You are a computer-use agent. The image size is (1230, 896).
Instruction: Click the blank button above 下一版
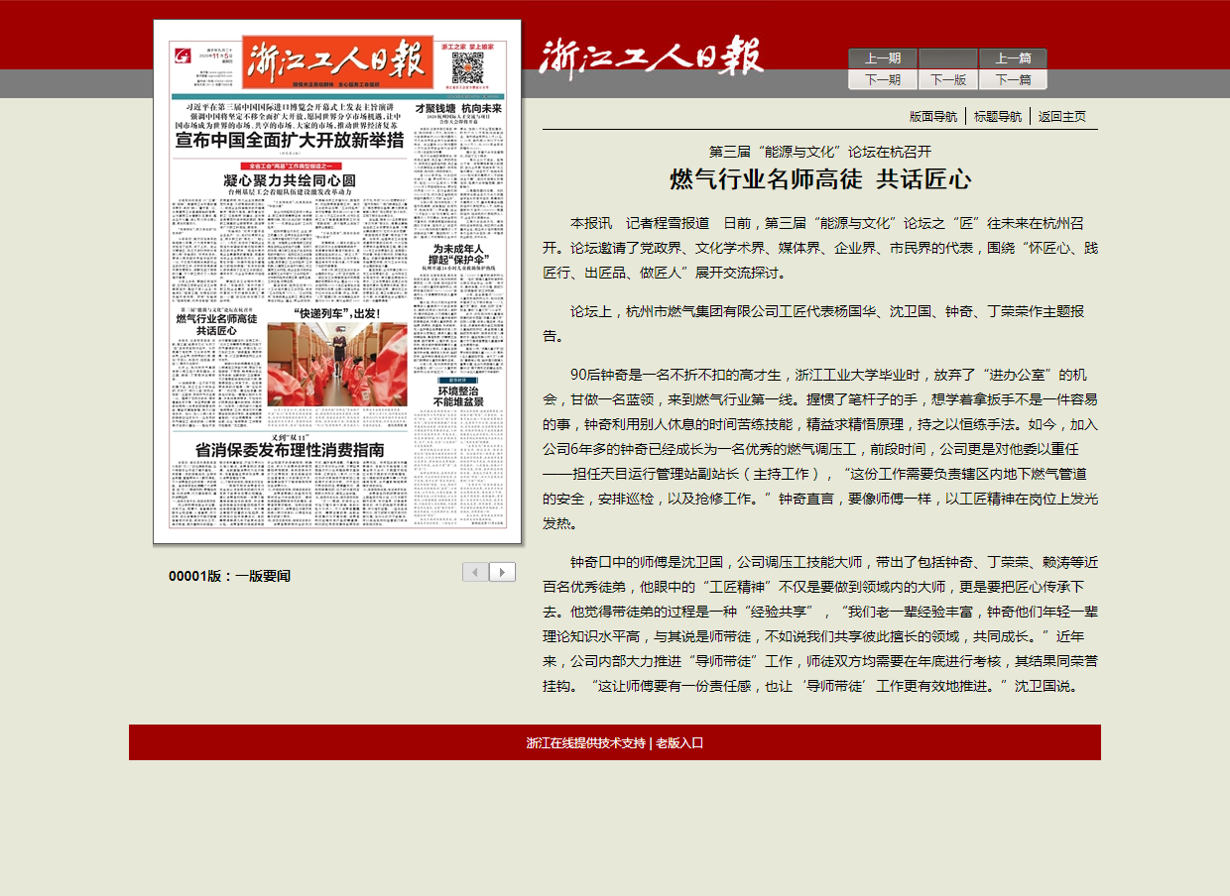pyautogui.click(x=947, y=58)
